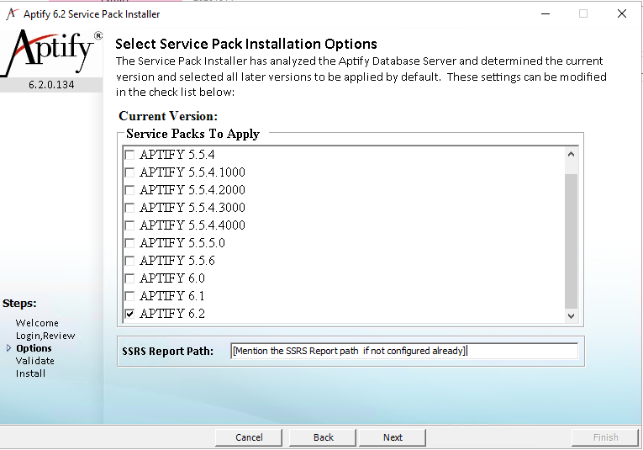Viewport: 643px width, 450px height.
Task: Click the Cancel button
Action: pyautogui.click(x=249, y=437)
